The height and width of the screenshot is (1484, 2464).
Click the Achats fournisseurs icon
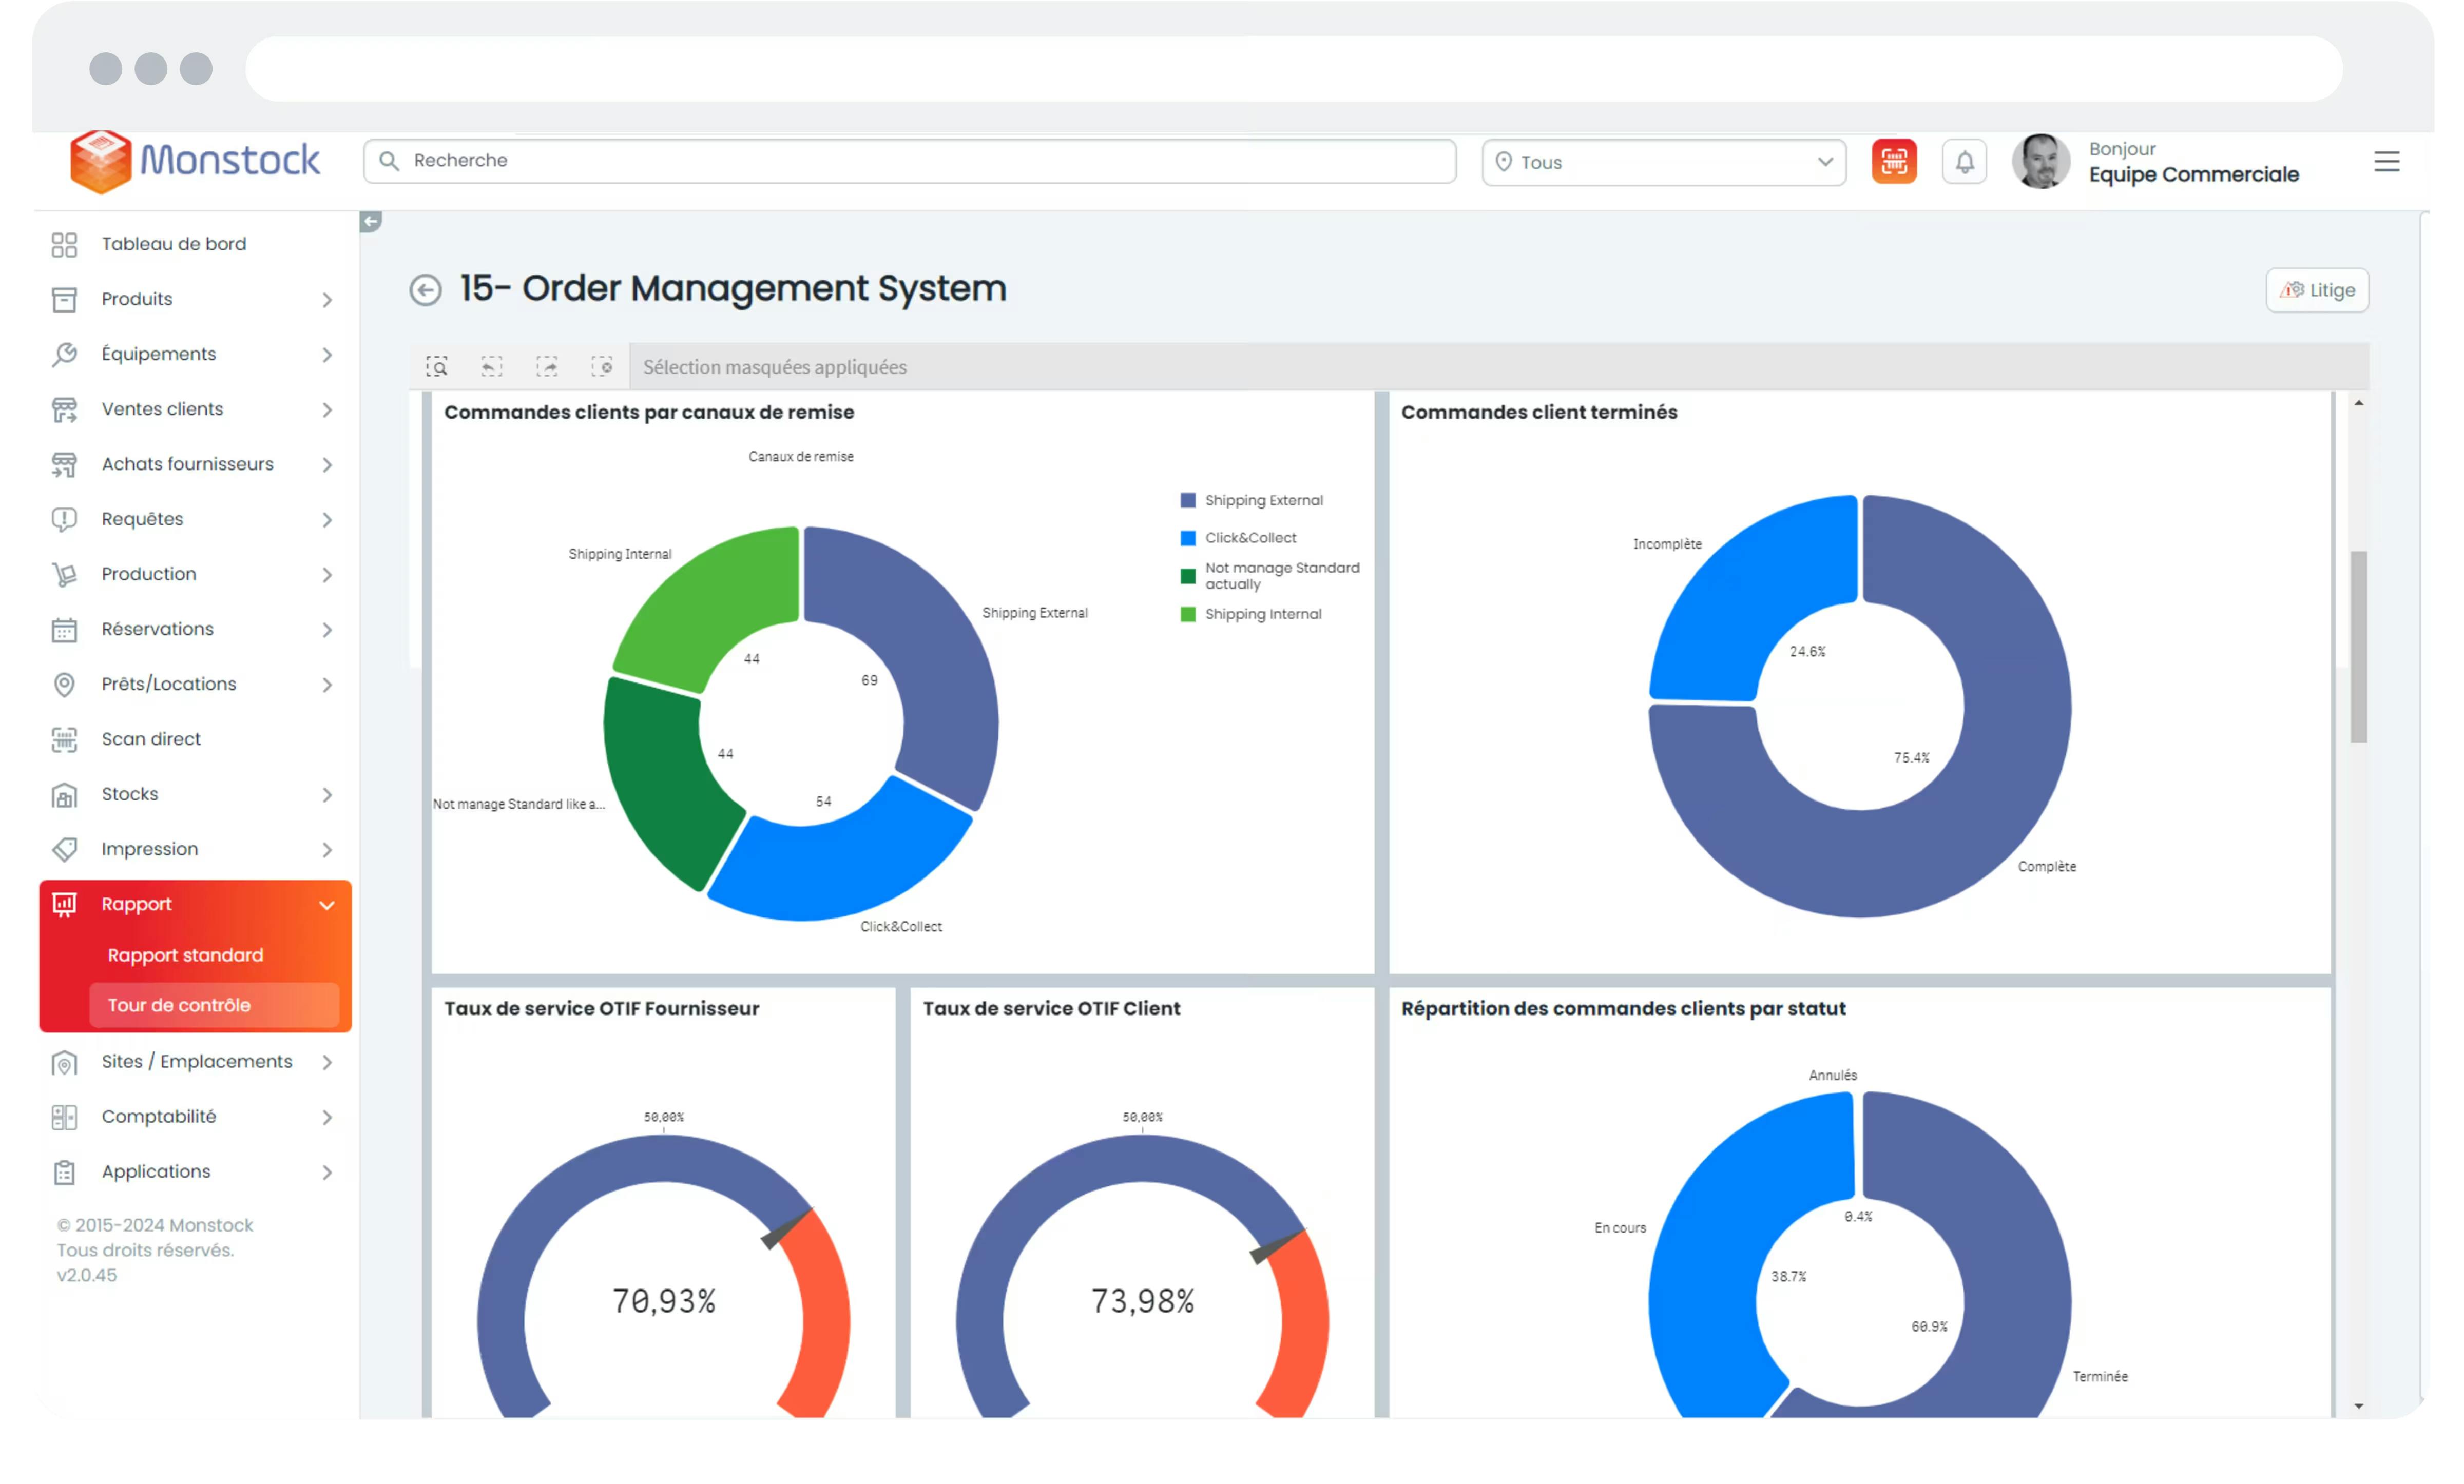64,465
